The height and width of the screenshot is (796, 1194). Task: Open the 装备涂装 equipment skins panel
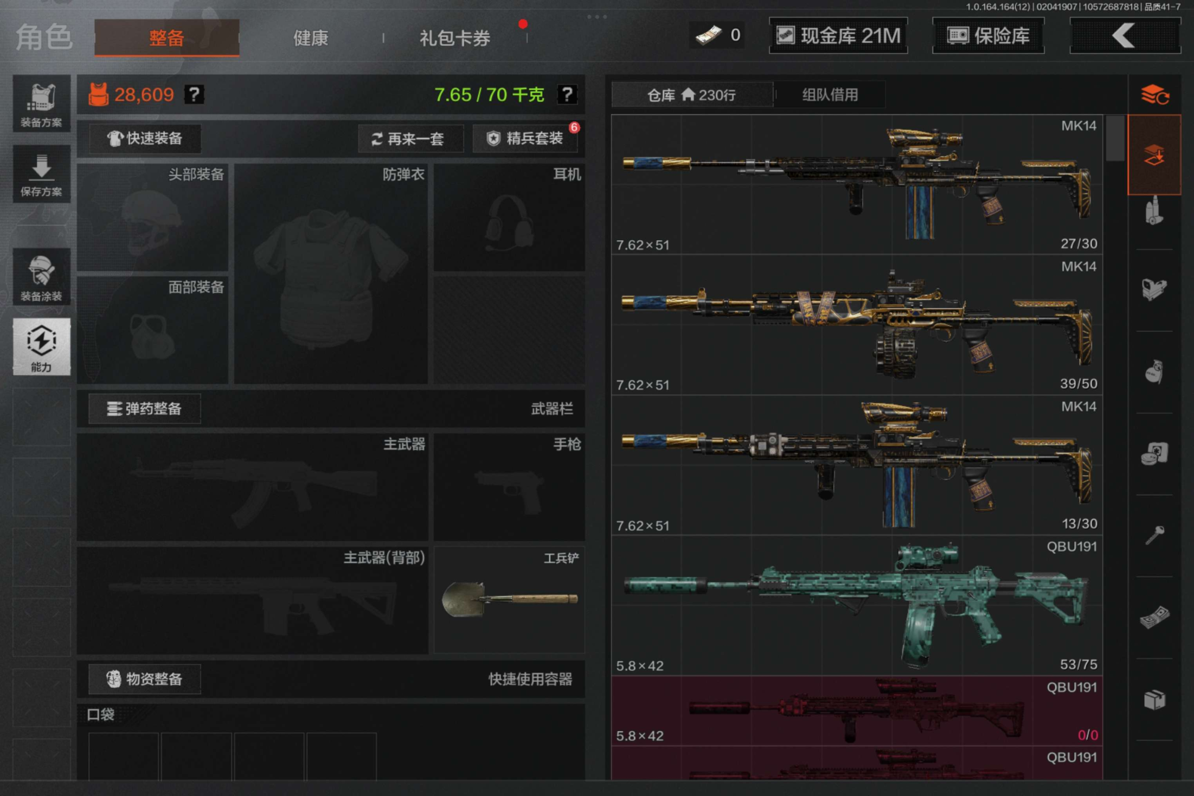[x=41, y=277]
